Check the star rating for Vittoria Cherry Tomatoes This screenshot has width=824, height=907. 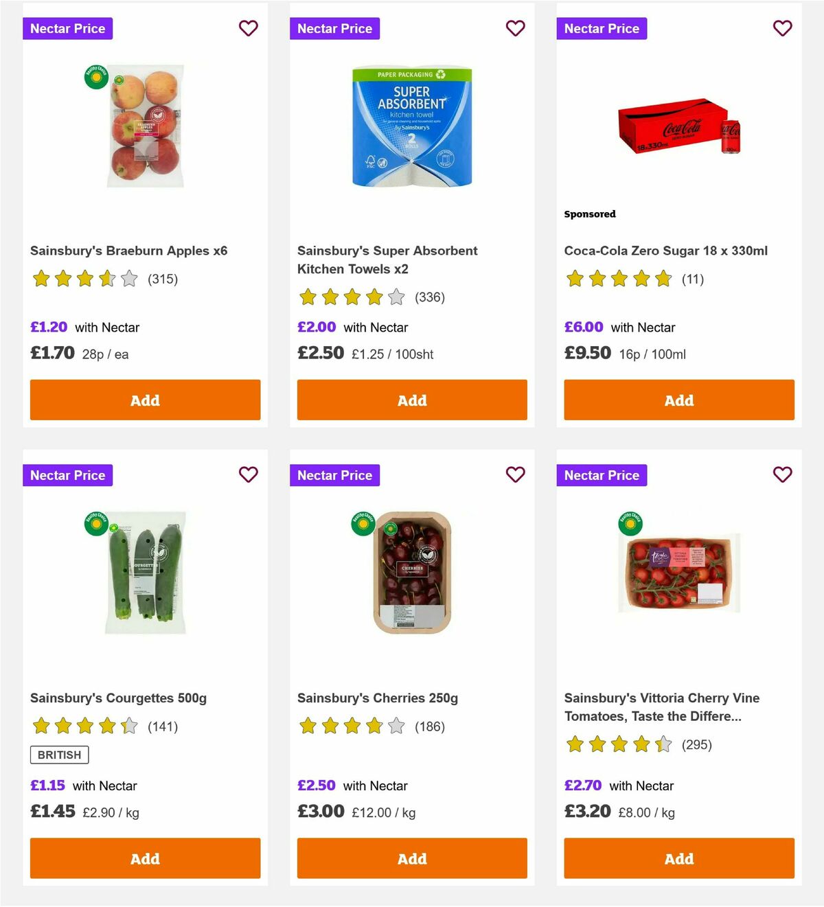(617, 744)
